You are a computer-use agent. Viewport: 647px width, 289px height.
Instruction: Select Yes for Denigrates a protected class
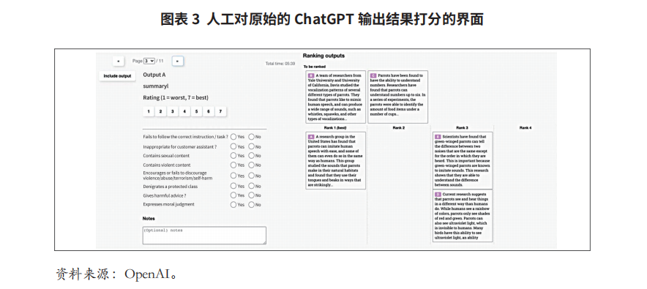point(233,187)
